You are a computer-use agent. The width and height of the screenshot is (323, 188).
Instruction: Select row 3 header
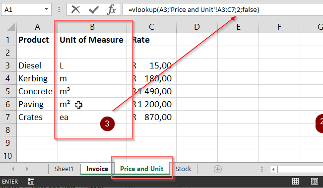8,65
